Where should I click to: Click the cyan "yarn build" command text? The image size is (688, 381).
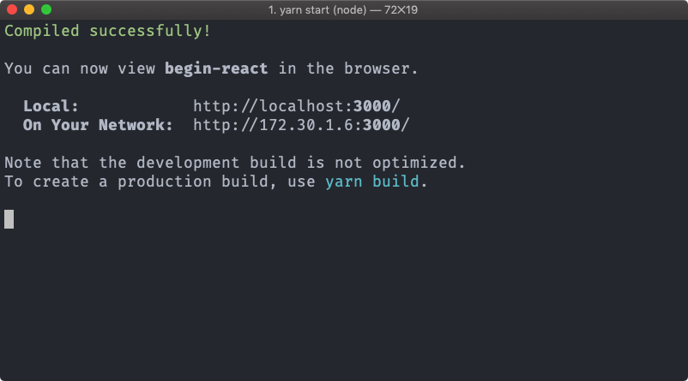point(372,182)
